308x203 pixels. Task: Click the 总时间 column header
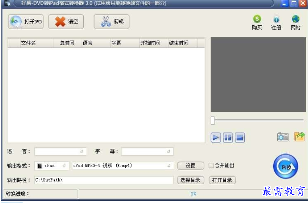(x=67, y=43)
